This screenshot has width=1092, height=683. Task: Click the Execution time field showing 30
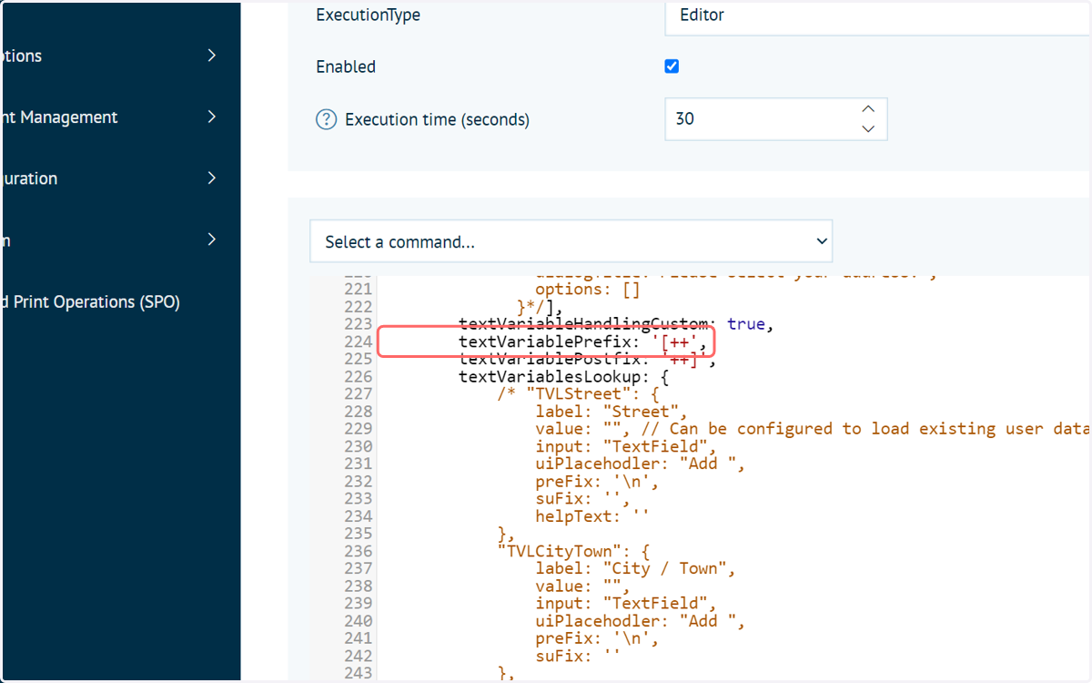(x=775, y=118)
